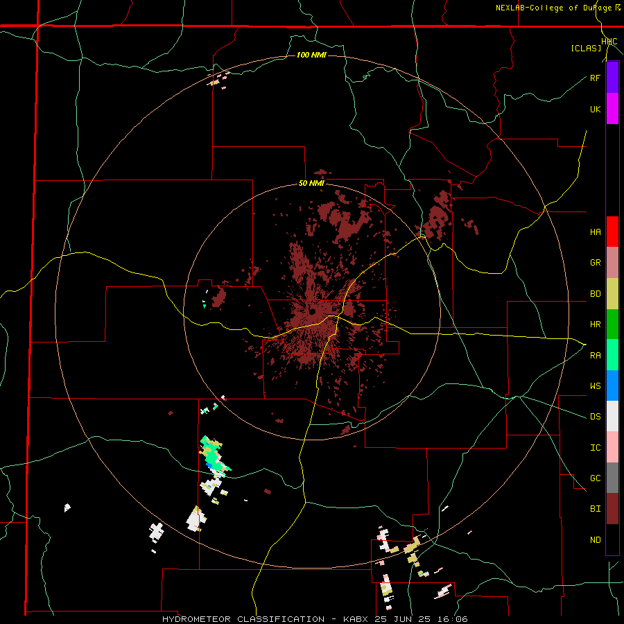
Task: Select the light pink IC legend swatch
Action: point(612,447)
